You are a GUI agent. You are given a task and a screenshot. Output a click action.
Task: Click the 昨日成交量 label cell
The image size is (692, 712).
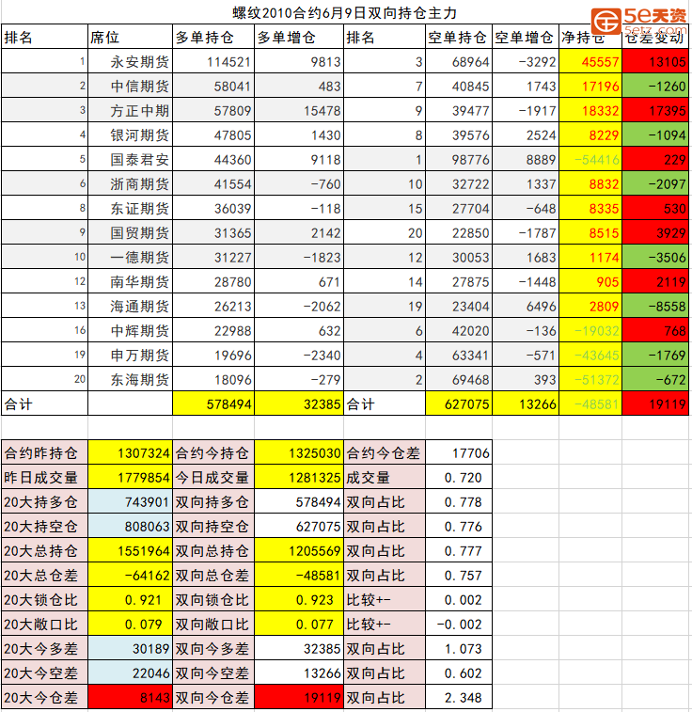click(x=44, y=477)
